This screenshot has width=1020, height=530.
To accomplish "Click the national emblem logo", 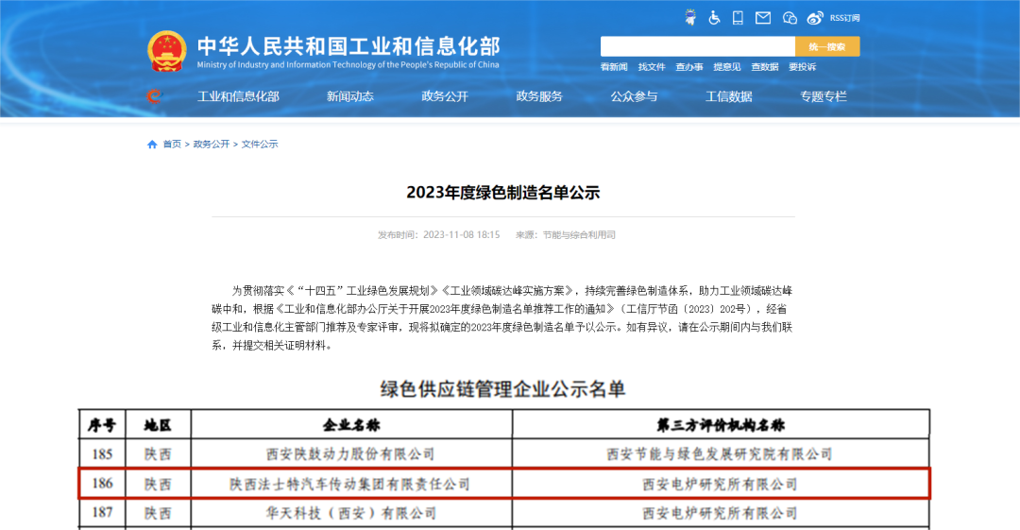I will point(167,52).
